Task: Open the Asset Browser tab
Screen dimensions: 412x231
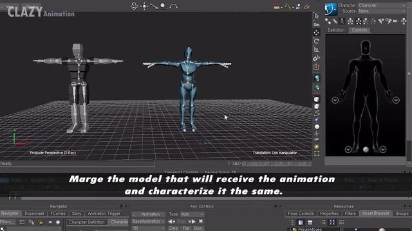Action: click(x=376, y=214)
